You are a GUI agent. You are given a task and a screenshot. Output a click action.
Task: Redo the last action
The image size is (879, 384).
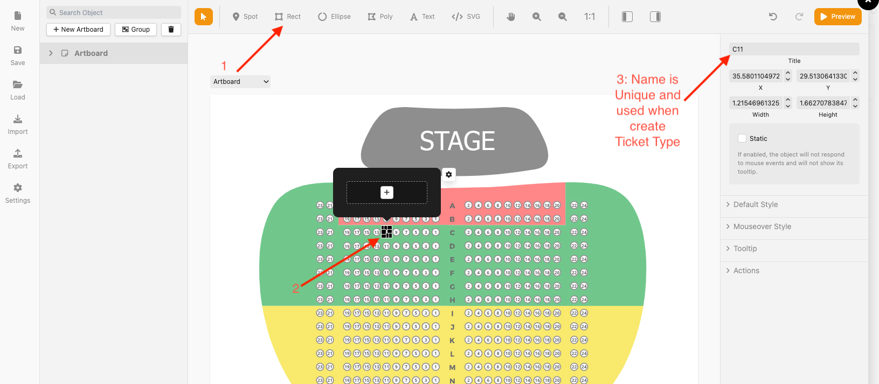(799, 17)
